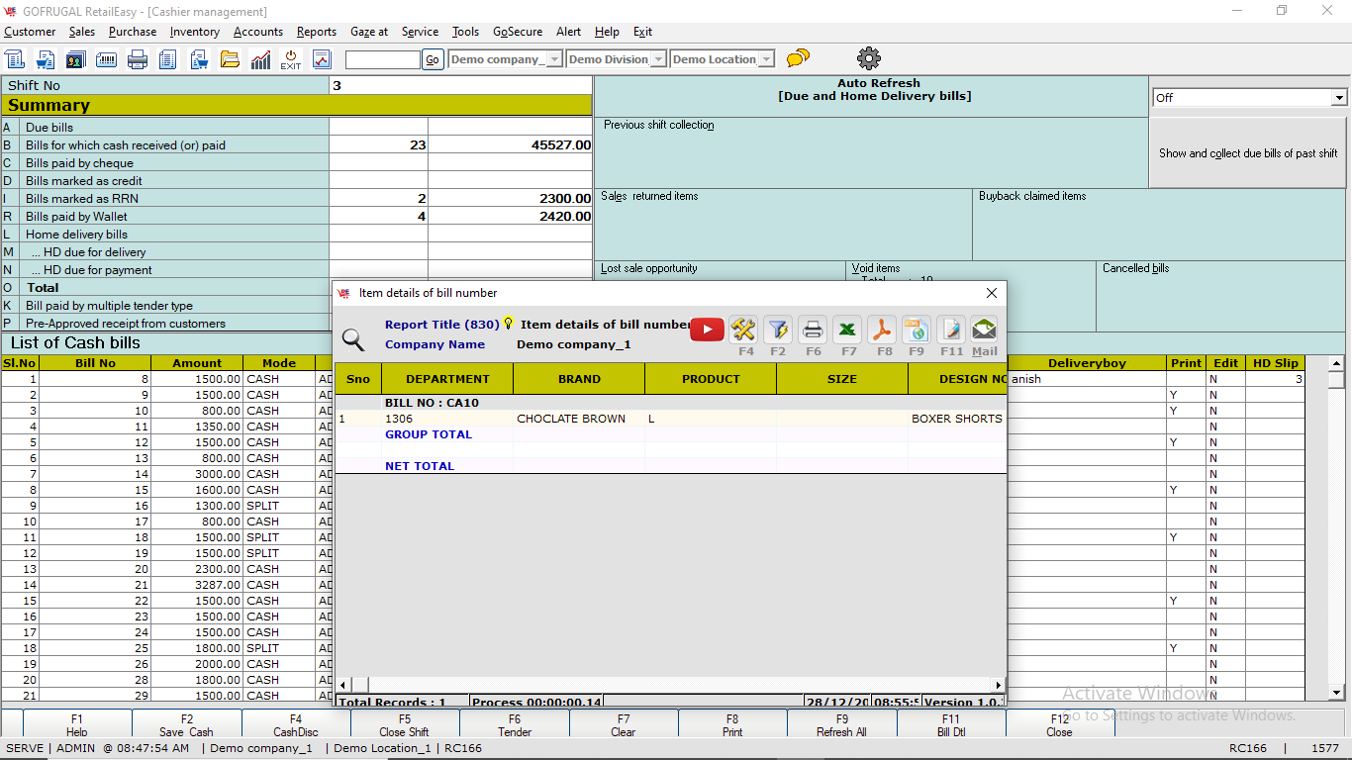
Task: Open the gear settings icon in toolbar
Action: coord(869,58)
